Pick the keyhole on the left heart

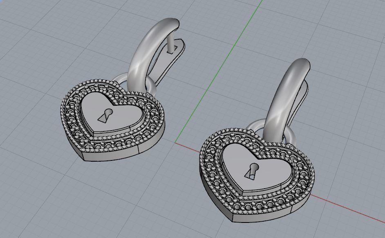(x=105, y=115)
